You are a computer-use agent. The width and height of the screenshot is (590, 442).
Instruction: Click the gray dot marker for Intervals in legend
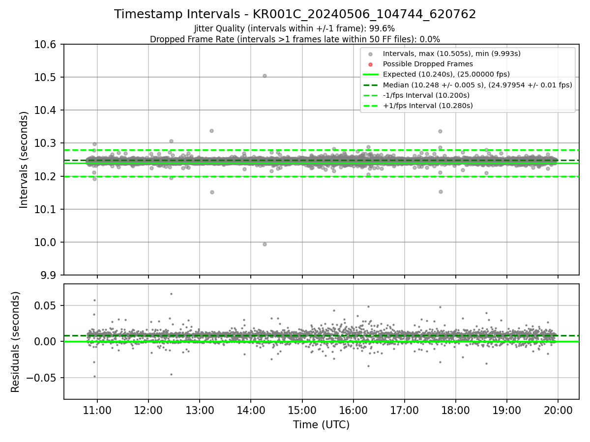[x=371, y=54]
